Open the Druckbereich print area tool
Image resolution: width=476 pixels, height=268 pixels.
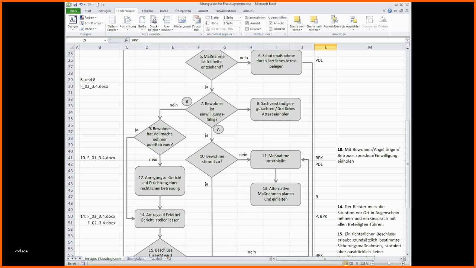pos(153,23)
